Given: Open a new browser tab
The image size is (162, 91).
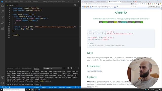Looking at the screenshot, I should tap(149, 2).
